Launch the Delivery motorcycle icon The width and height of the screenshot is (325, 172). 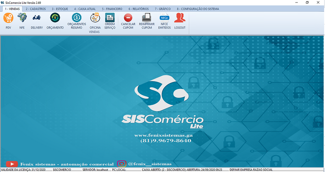37,18
